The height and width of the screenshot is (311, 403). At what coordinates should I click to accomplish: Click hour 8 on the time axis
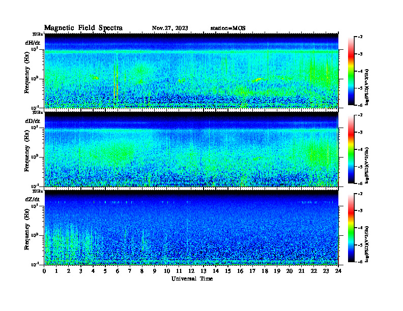click(142, 271)
